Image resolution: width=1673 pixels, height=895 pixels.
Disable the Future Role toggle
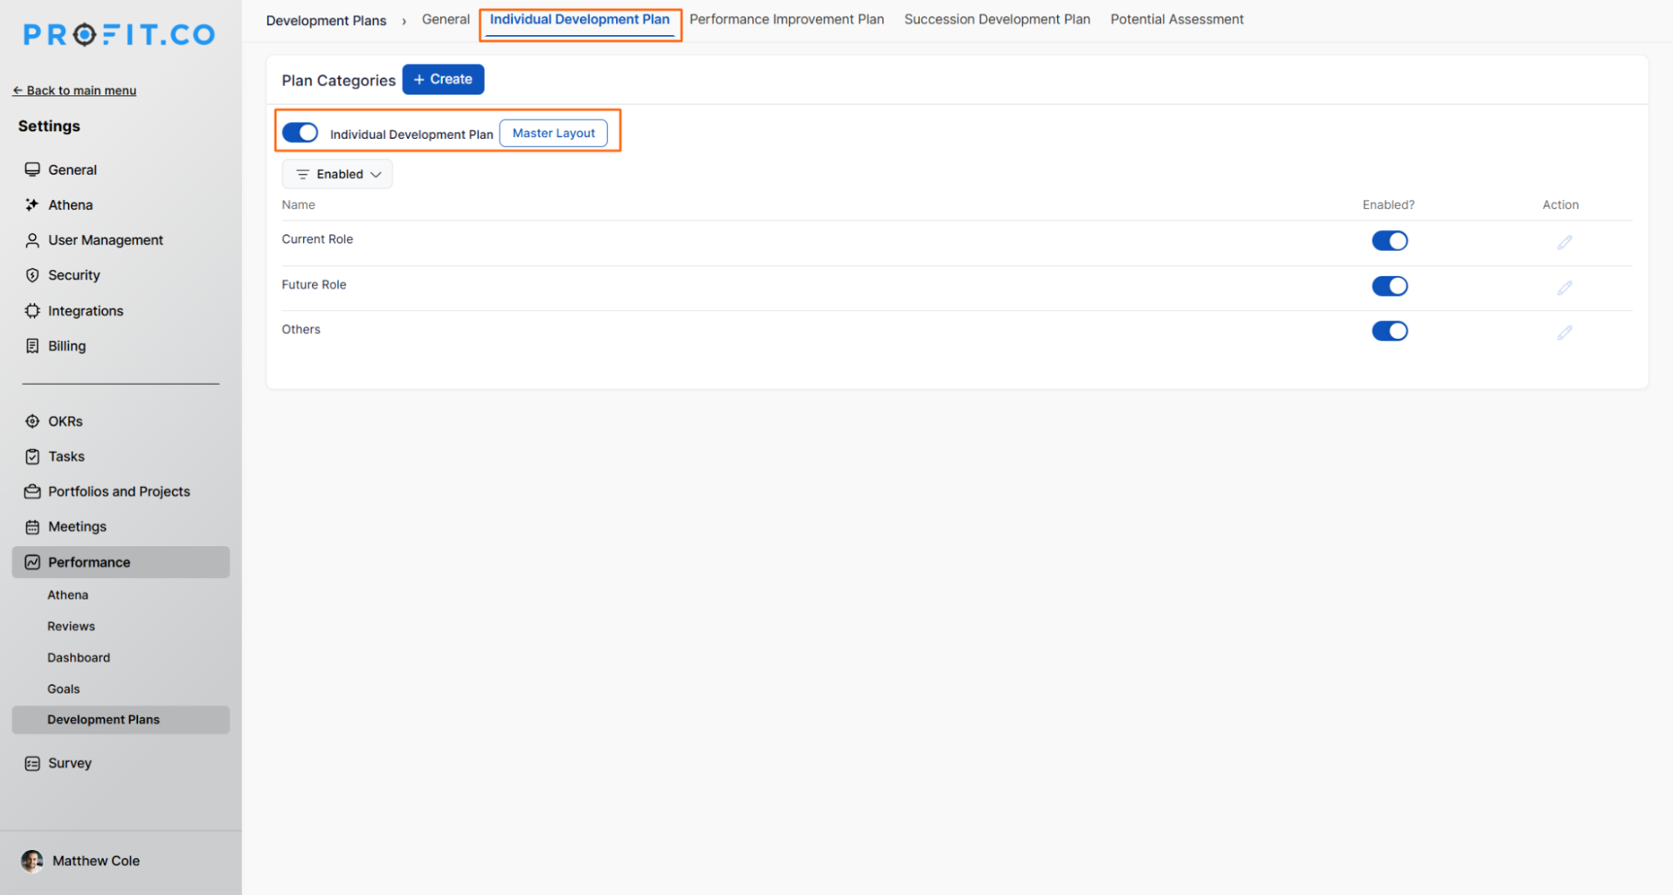click(1389, 285)
